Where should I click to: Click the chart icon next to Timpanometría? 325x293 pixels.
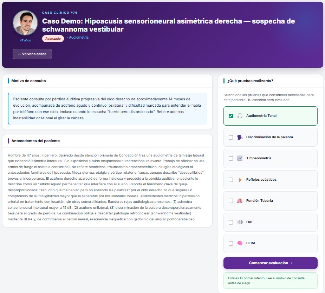240,158
